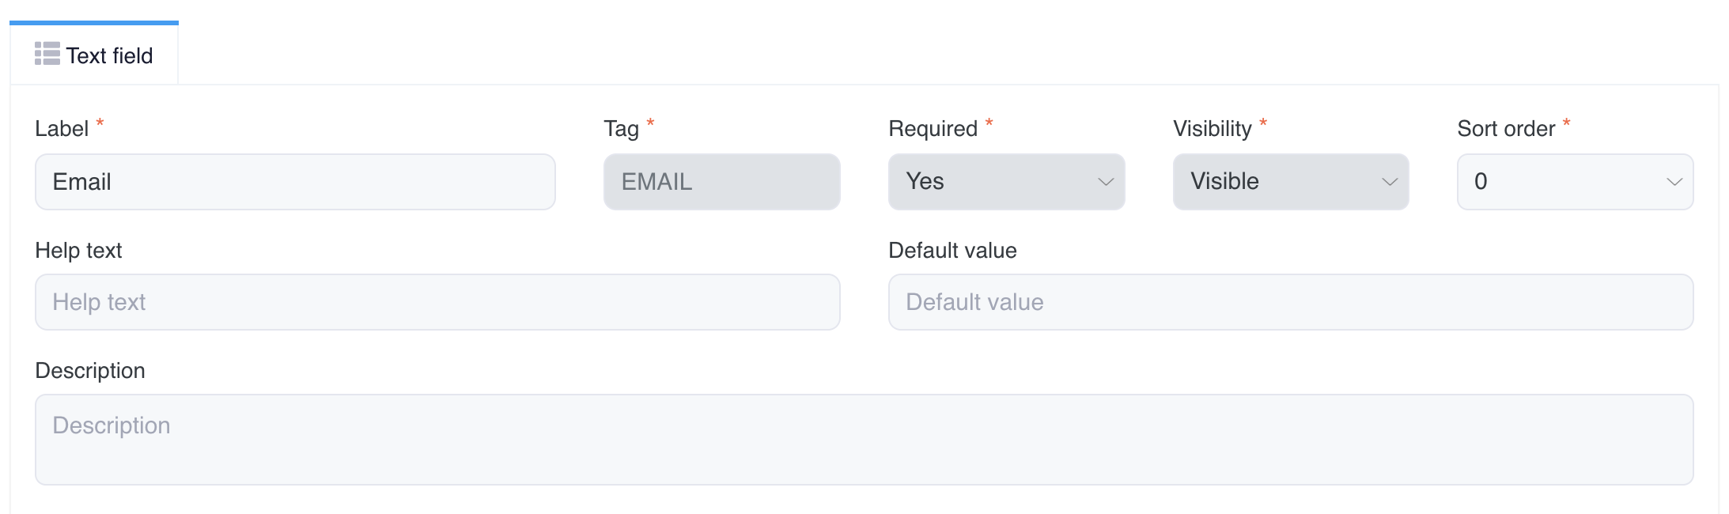Click the "Visibility" field caption
The image size is (1729, 514).
1212,129
